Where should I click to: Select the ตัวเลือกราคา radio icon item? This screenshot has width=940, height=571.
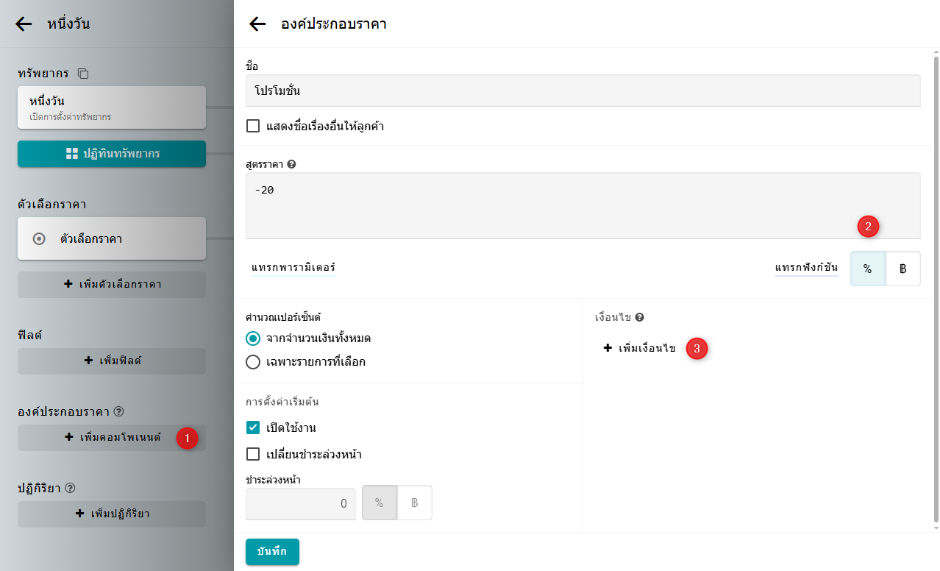click(x=40, y=239)
